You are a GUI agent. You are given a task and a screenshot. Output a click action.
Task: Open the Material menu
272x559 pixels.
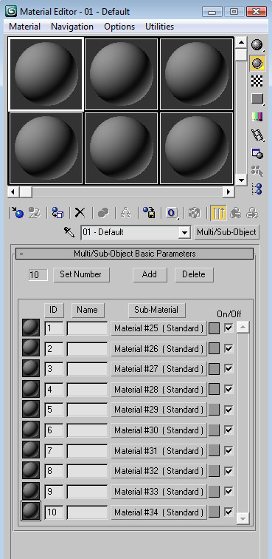point(25,27)
